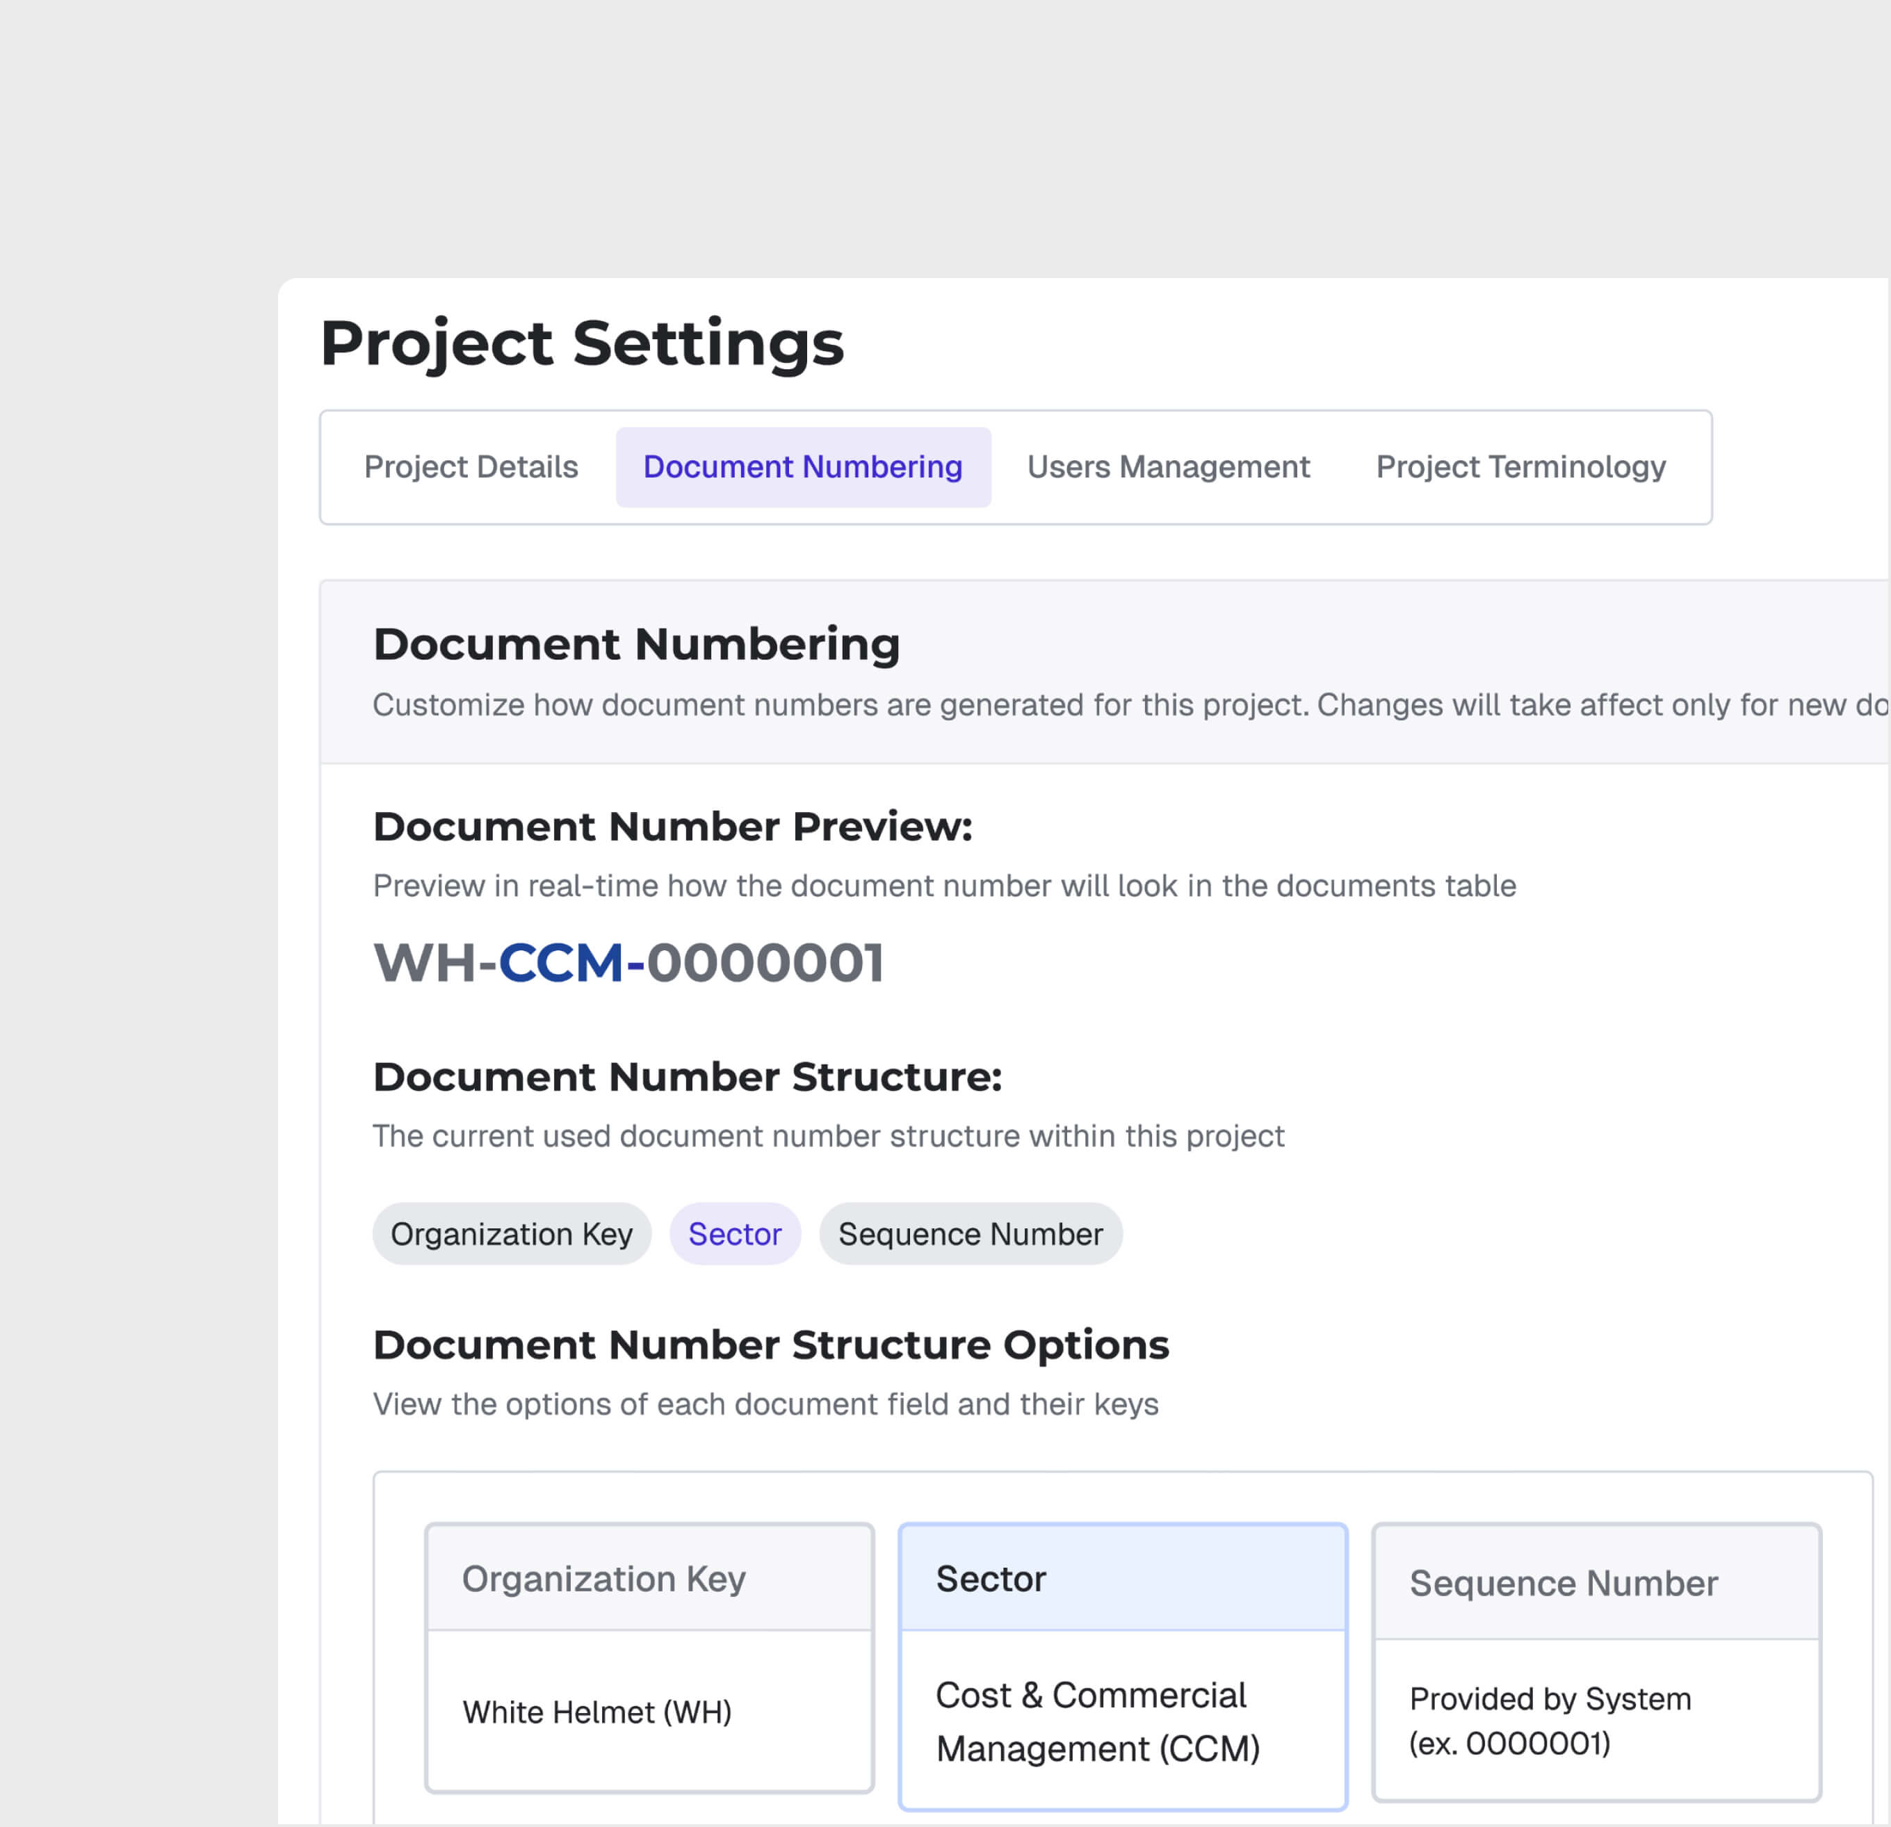This screenshot has width=1891, height=1827.
Task: Click Document Number Structure Options heading
Action: [x=771, y=1346]
